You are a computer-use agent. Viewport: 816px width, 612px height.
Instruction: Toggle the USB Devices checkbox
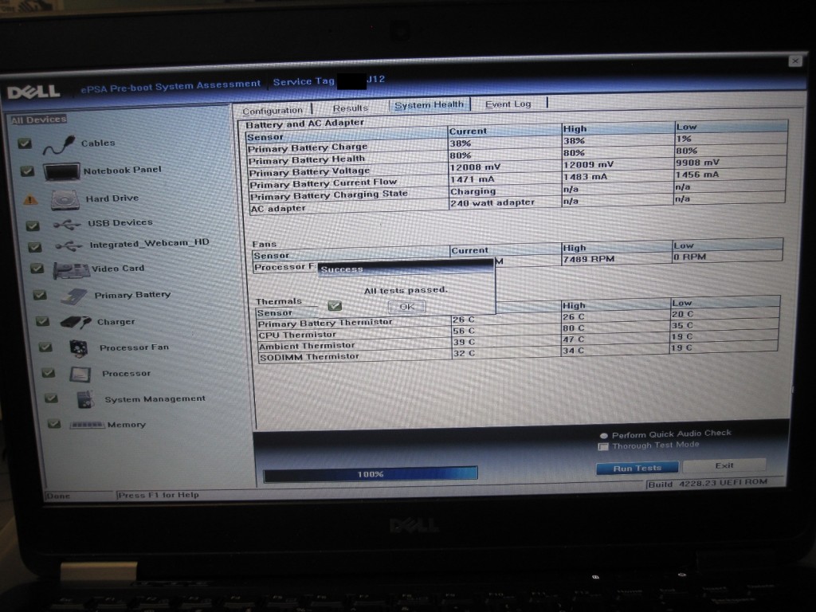tap(33, 226)
